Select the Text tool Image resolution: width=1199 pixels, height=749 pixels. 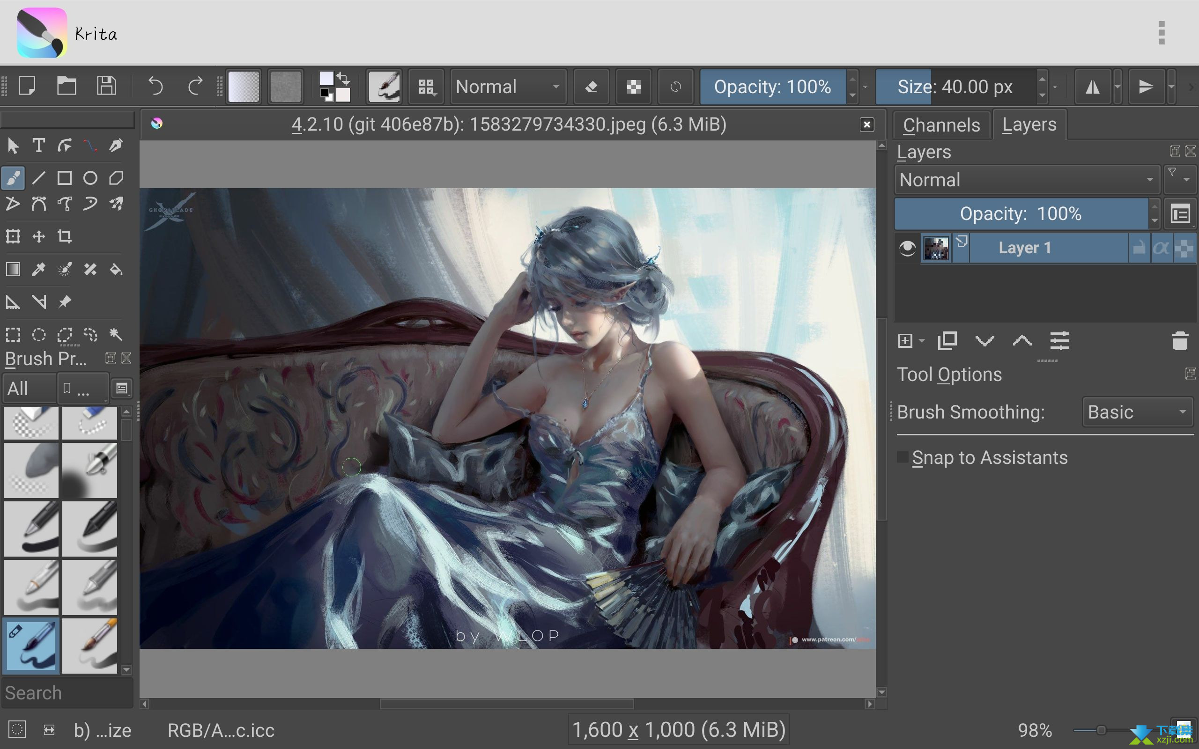point(39,146)
